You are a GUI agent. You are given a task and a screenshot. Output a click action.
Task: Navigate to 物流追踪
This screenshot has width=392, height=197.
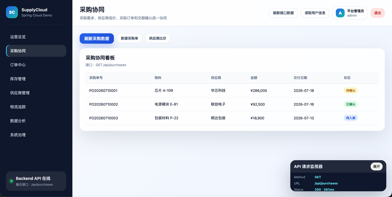click(36, 107)
